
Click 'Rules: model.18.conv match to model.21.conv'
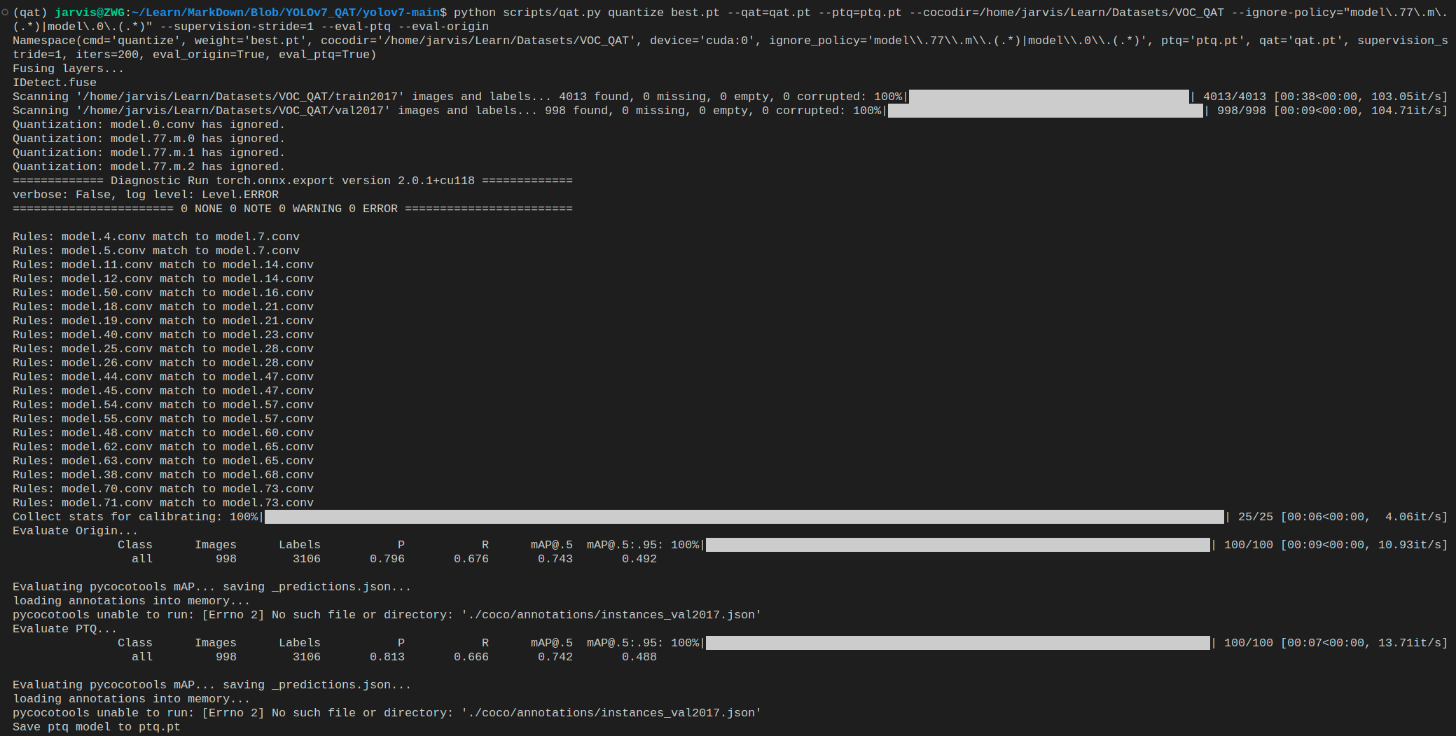[163, 307]
